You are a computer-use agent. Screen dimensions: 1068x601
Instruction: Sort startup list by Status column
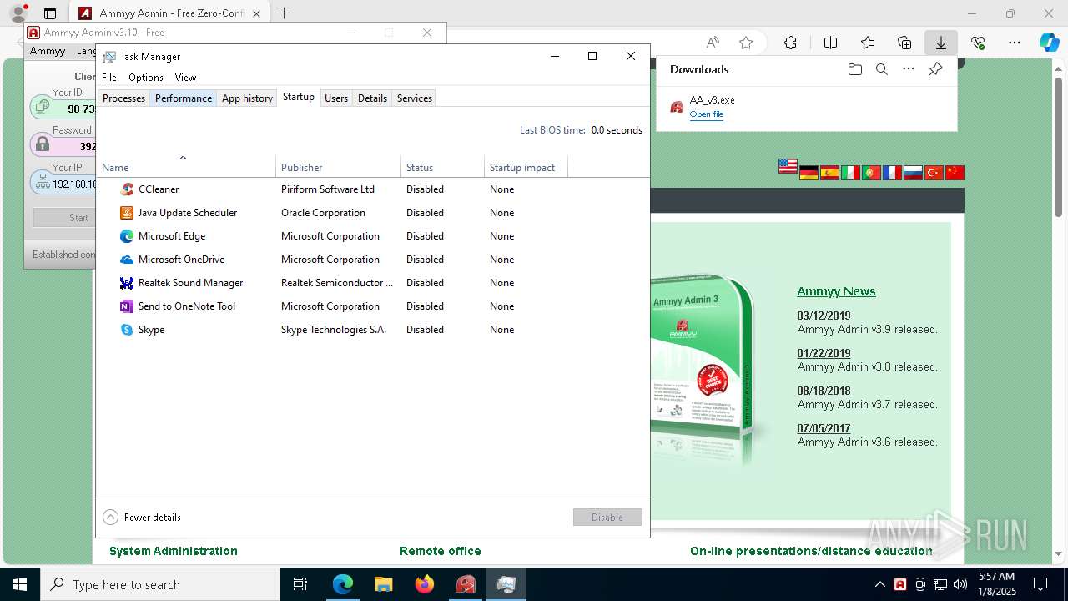tap(442, 167)
